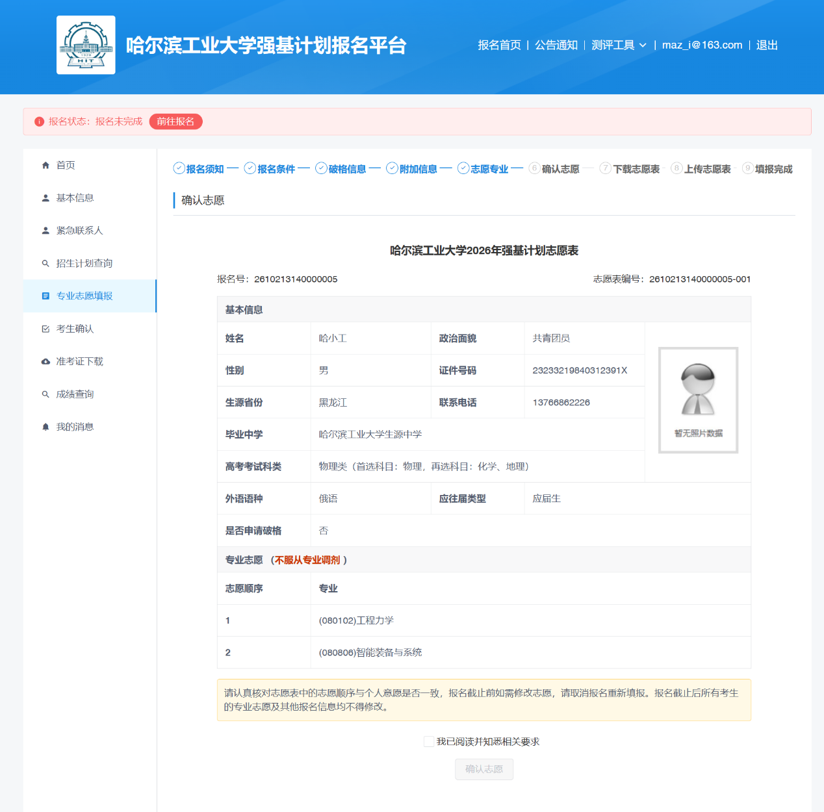This screenshot has height=812, width=824.
Task: Click the cloud download icon beside 准考证下载
Action: click(45, 362)
